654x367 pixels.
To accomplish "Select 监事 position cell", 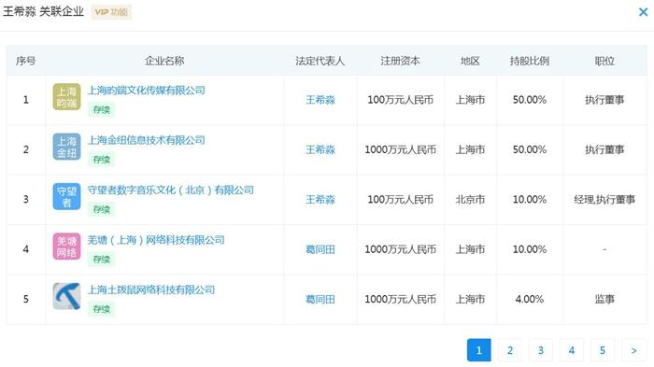I will (x=604, y=299).
